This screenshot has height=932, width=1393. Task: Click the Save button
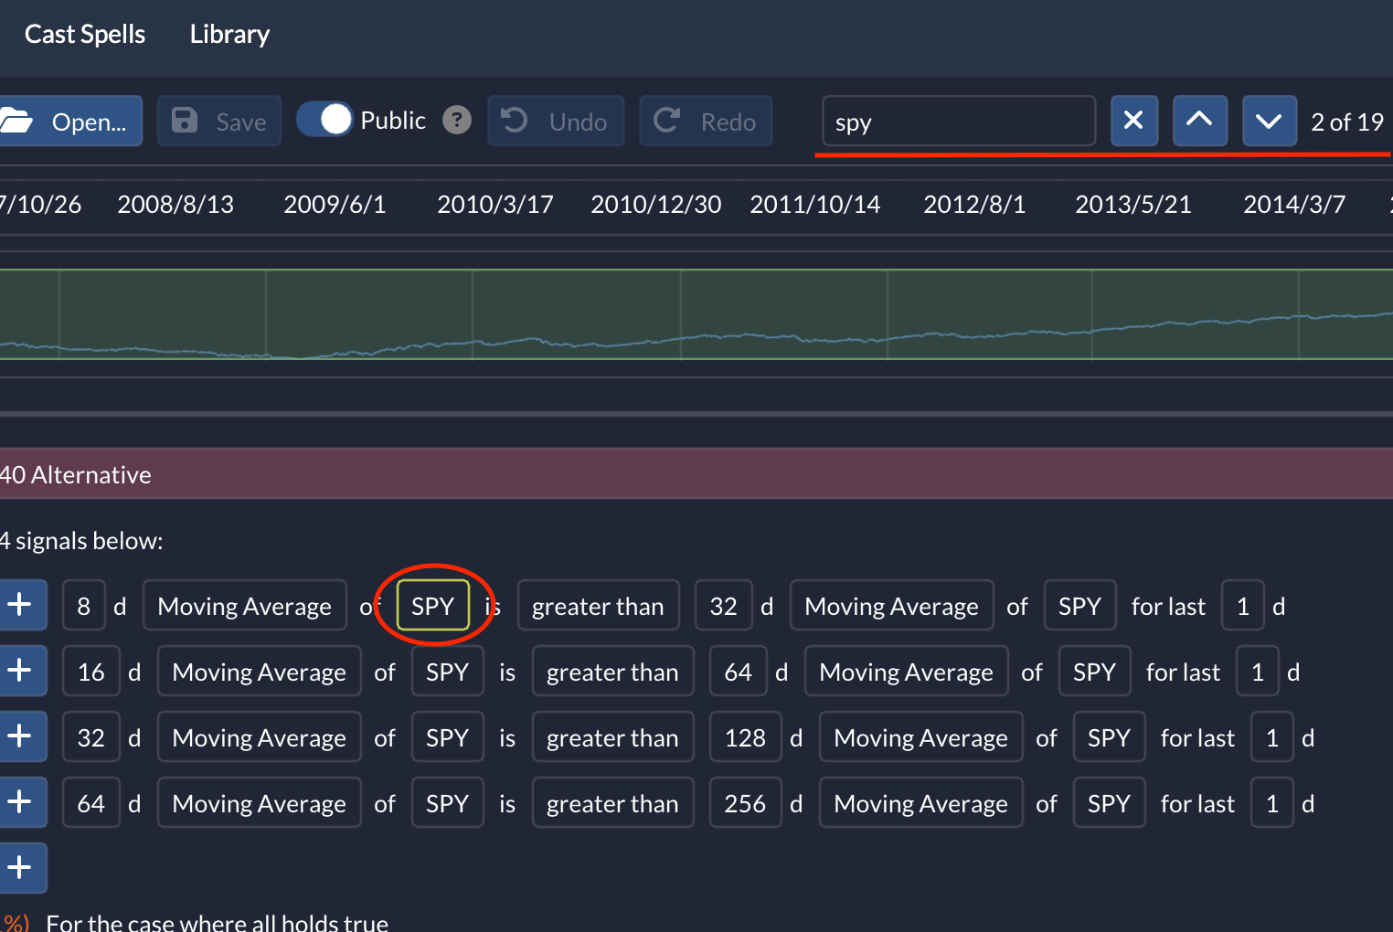(219, 121)
